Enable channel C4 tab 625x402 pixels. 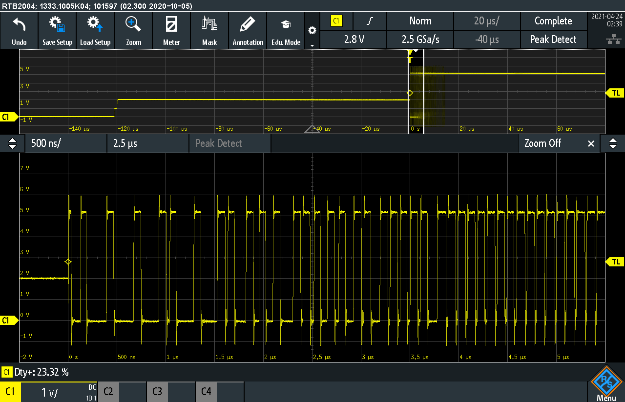tap(206, 391)
